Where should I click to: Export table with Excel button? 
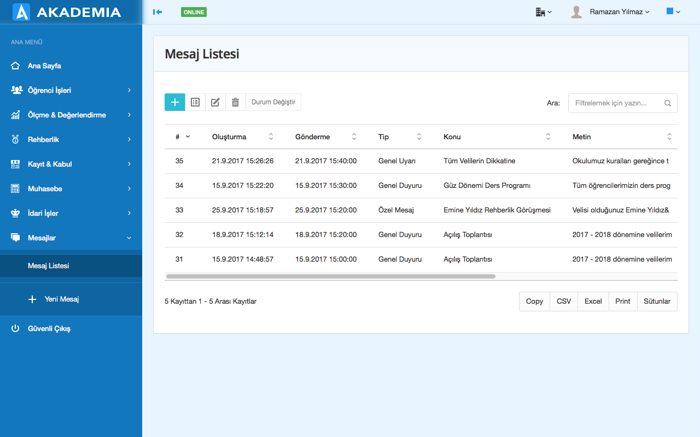coord(593,302)
